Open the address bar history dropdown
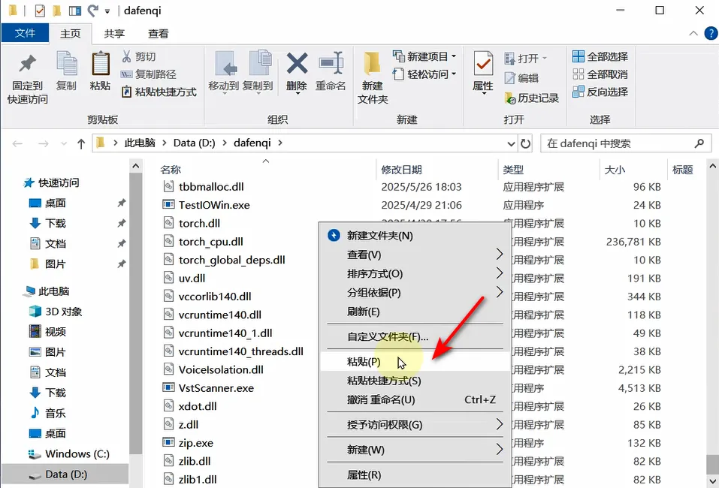 (512, 144)
